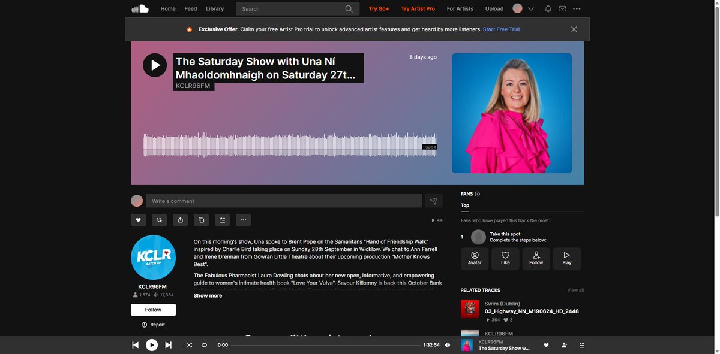Screen dimensions: 720x354
Task: Open KCLR96FM name under profile avatar
Action: pos(153,286)
